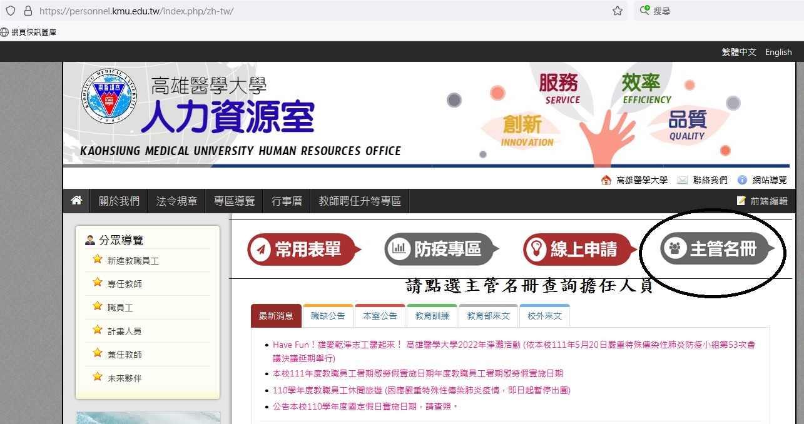This screenshot has width=804, height=424.
Task: Switch to the 本室公告 tab
Action: 380,316
